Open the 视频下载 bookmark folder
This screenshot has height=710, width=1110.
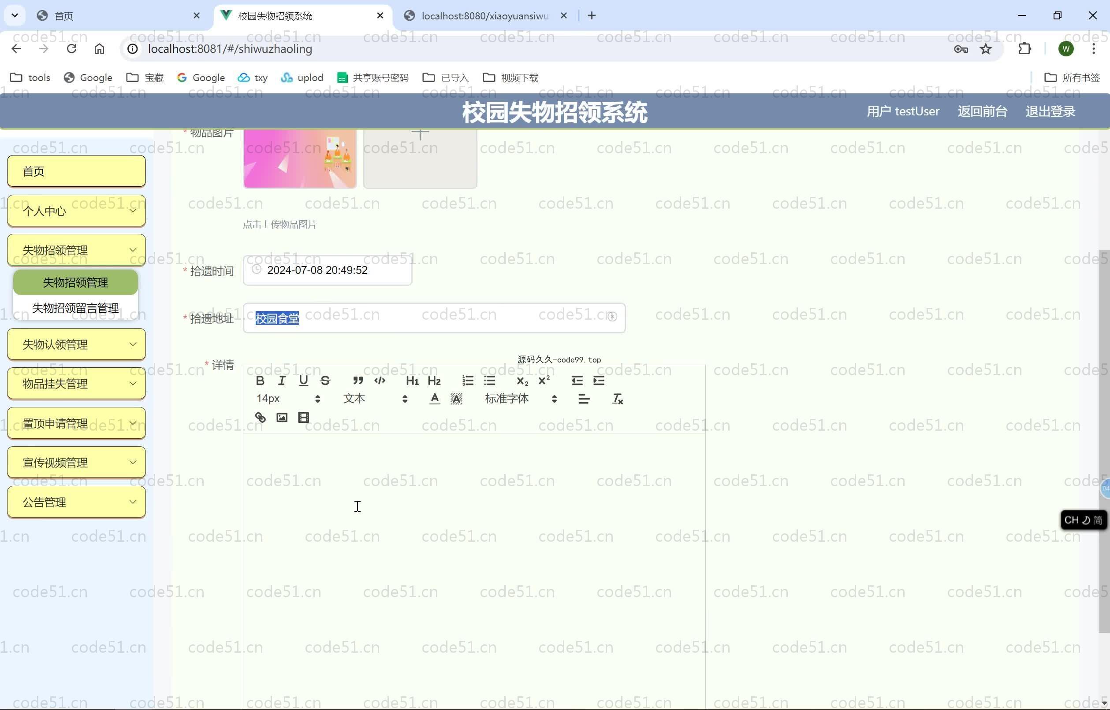coord(511,78)
